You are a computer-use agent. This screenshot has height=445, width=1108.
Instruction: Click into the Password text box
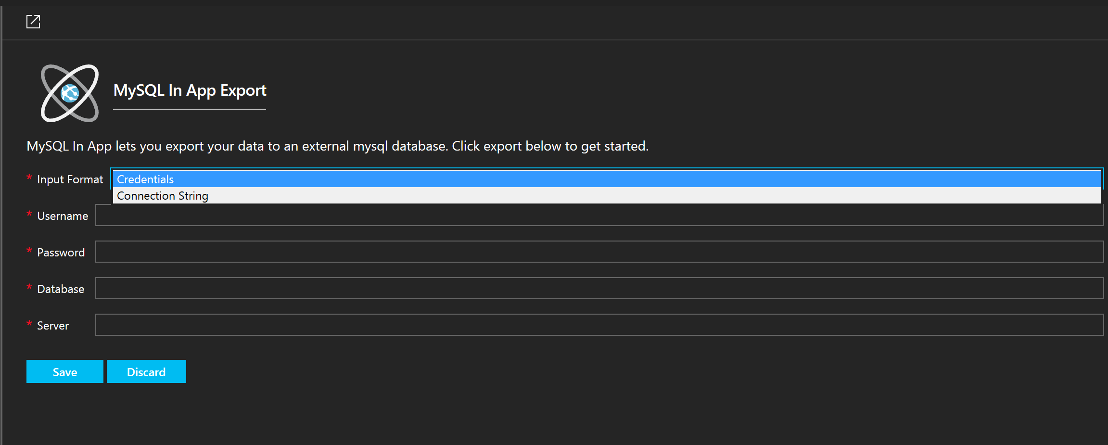(x=599, y=252)
